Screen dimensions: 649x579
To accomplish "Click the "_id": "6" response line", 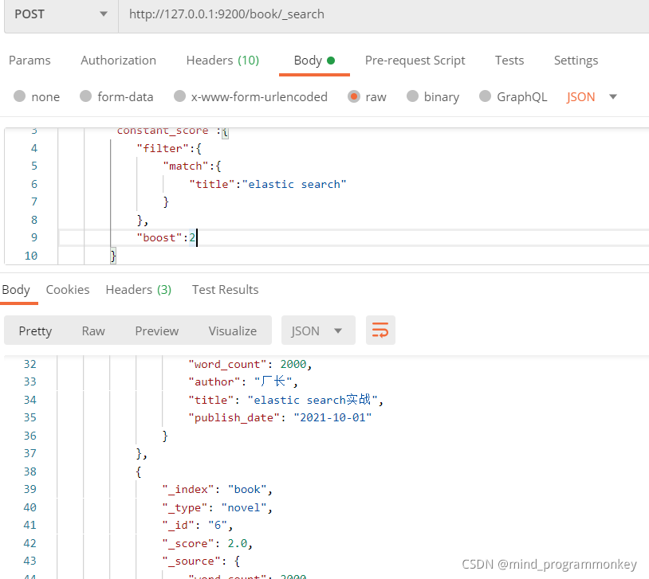I will (x=198, y=525).
